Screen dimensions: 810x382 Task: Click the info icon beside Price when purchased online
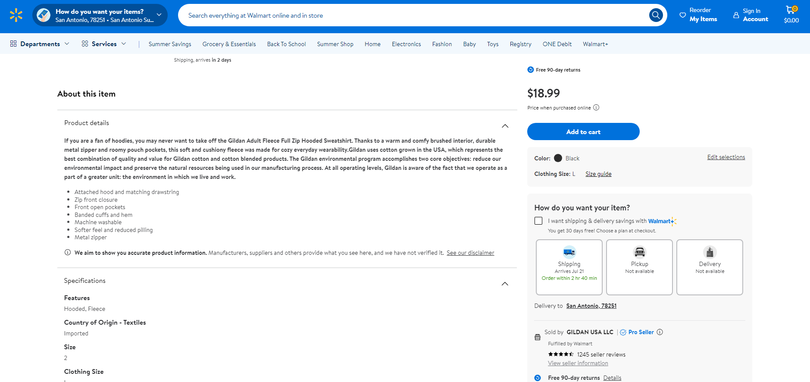596,107
